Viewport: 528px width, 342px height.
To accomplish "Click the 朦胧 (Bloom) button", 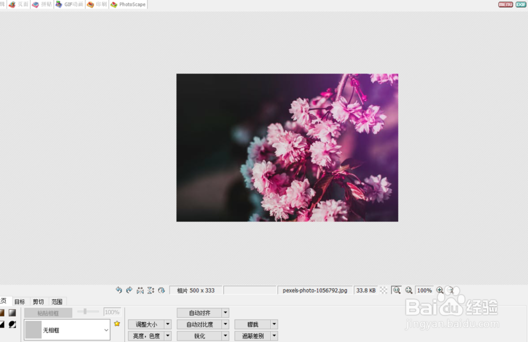I will click(x=252, y=325).
